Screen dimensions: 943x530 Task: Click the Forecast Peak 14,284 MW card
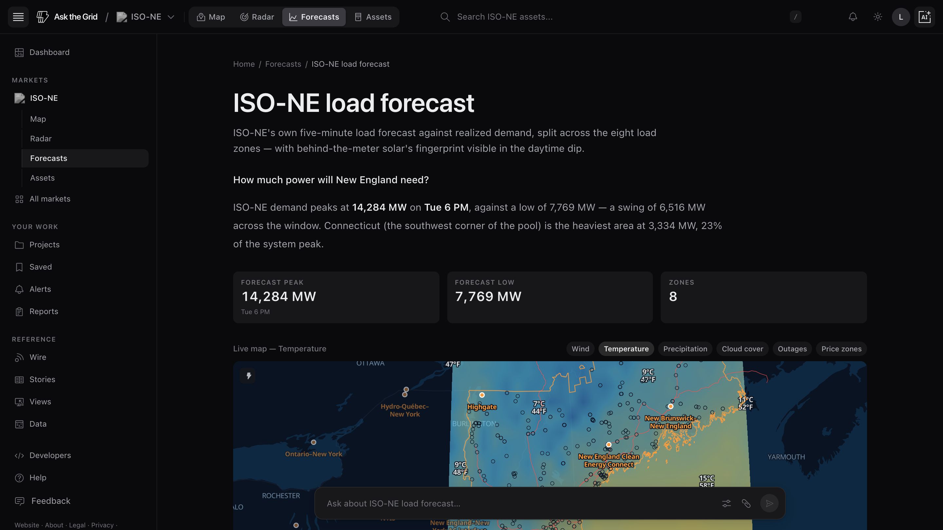click(336, 297)
